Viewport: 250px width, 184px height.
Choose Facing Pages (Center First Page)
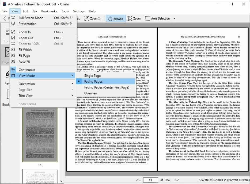(105, 87)
